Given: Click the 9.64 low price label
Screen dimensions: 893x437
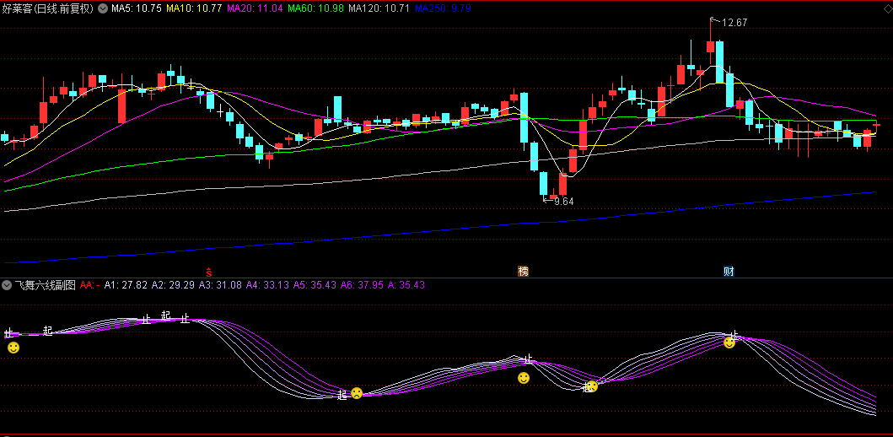Looking at the screenshot, I should point(563,201).
